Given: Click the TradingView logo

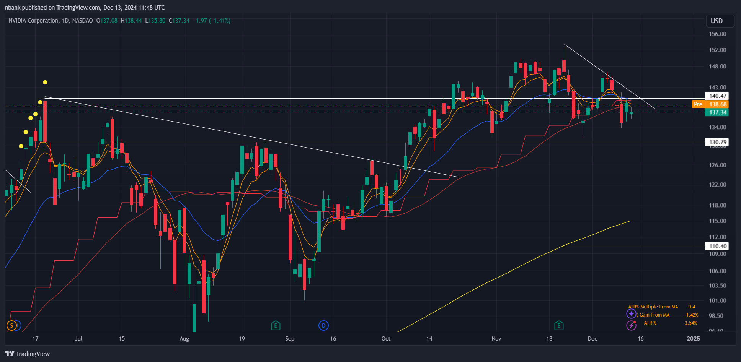Looking at the screenshot, I should [x=28, y=354].
